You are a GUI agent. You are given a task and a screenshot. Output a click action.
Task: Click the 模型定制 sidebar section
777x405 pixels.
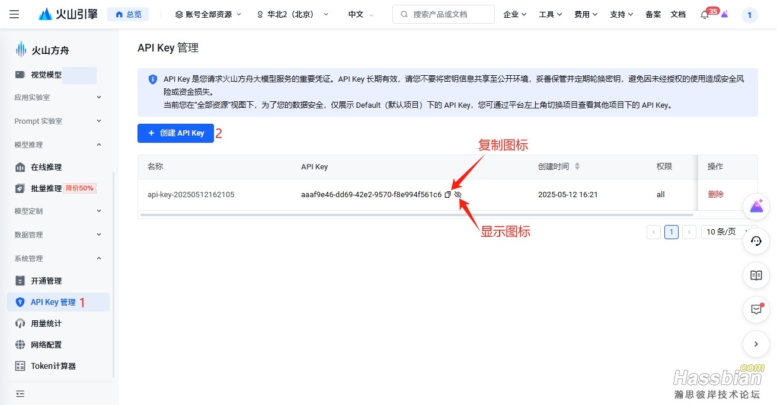(58, 211)
